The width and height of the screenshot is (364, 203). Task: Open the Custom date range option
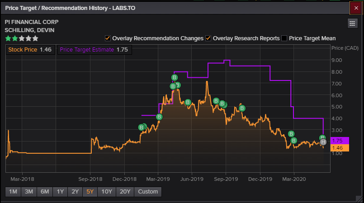[148, 192]
